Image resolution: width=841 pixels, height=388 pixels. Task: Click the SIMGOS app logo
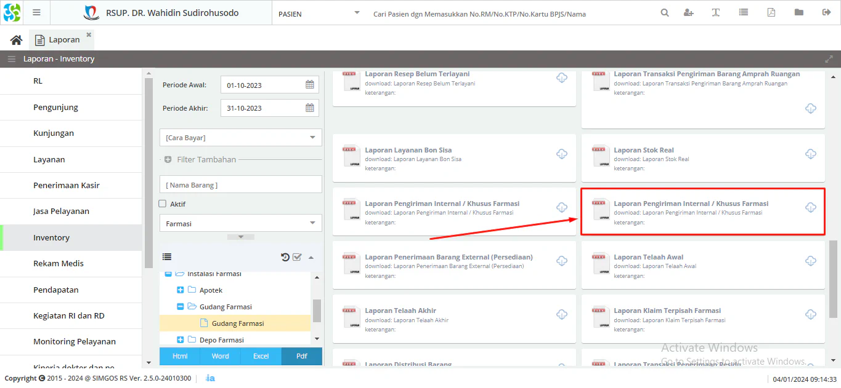[12, 12]
